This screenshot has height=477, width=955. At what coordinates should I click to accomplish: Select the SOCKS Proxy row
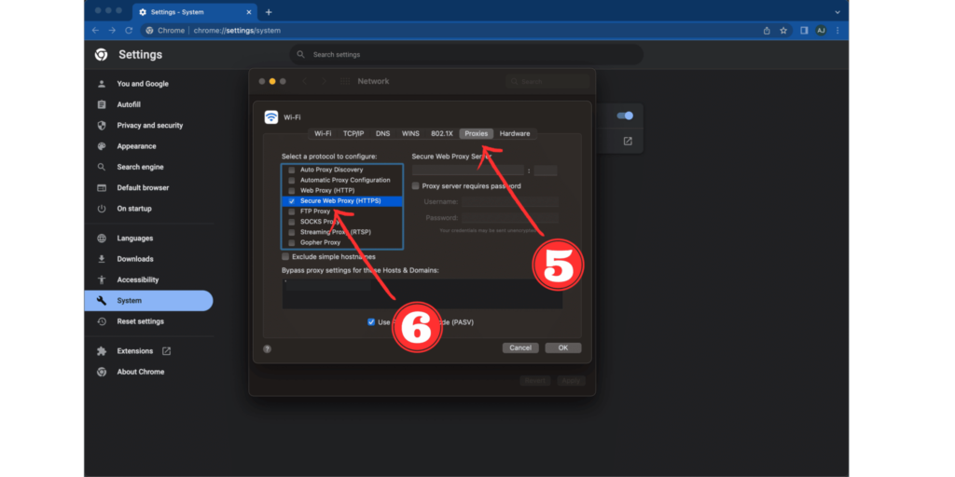tap(341, 222)
